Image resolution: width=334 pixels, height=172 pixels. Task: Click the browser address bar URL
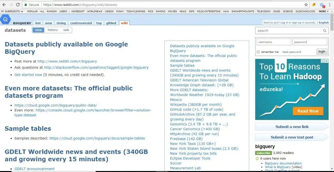(x=80, y=5)
